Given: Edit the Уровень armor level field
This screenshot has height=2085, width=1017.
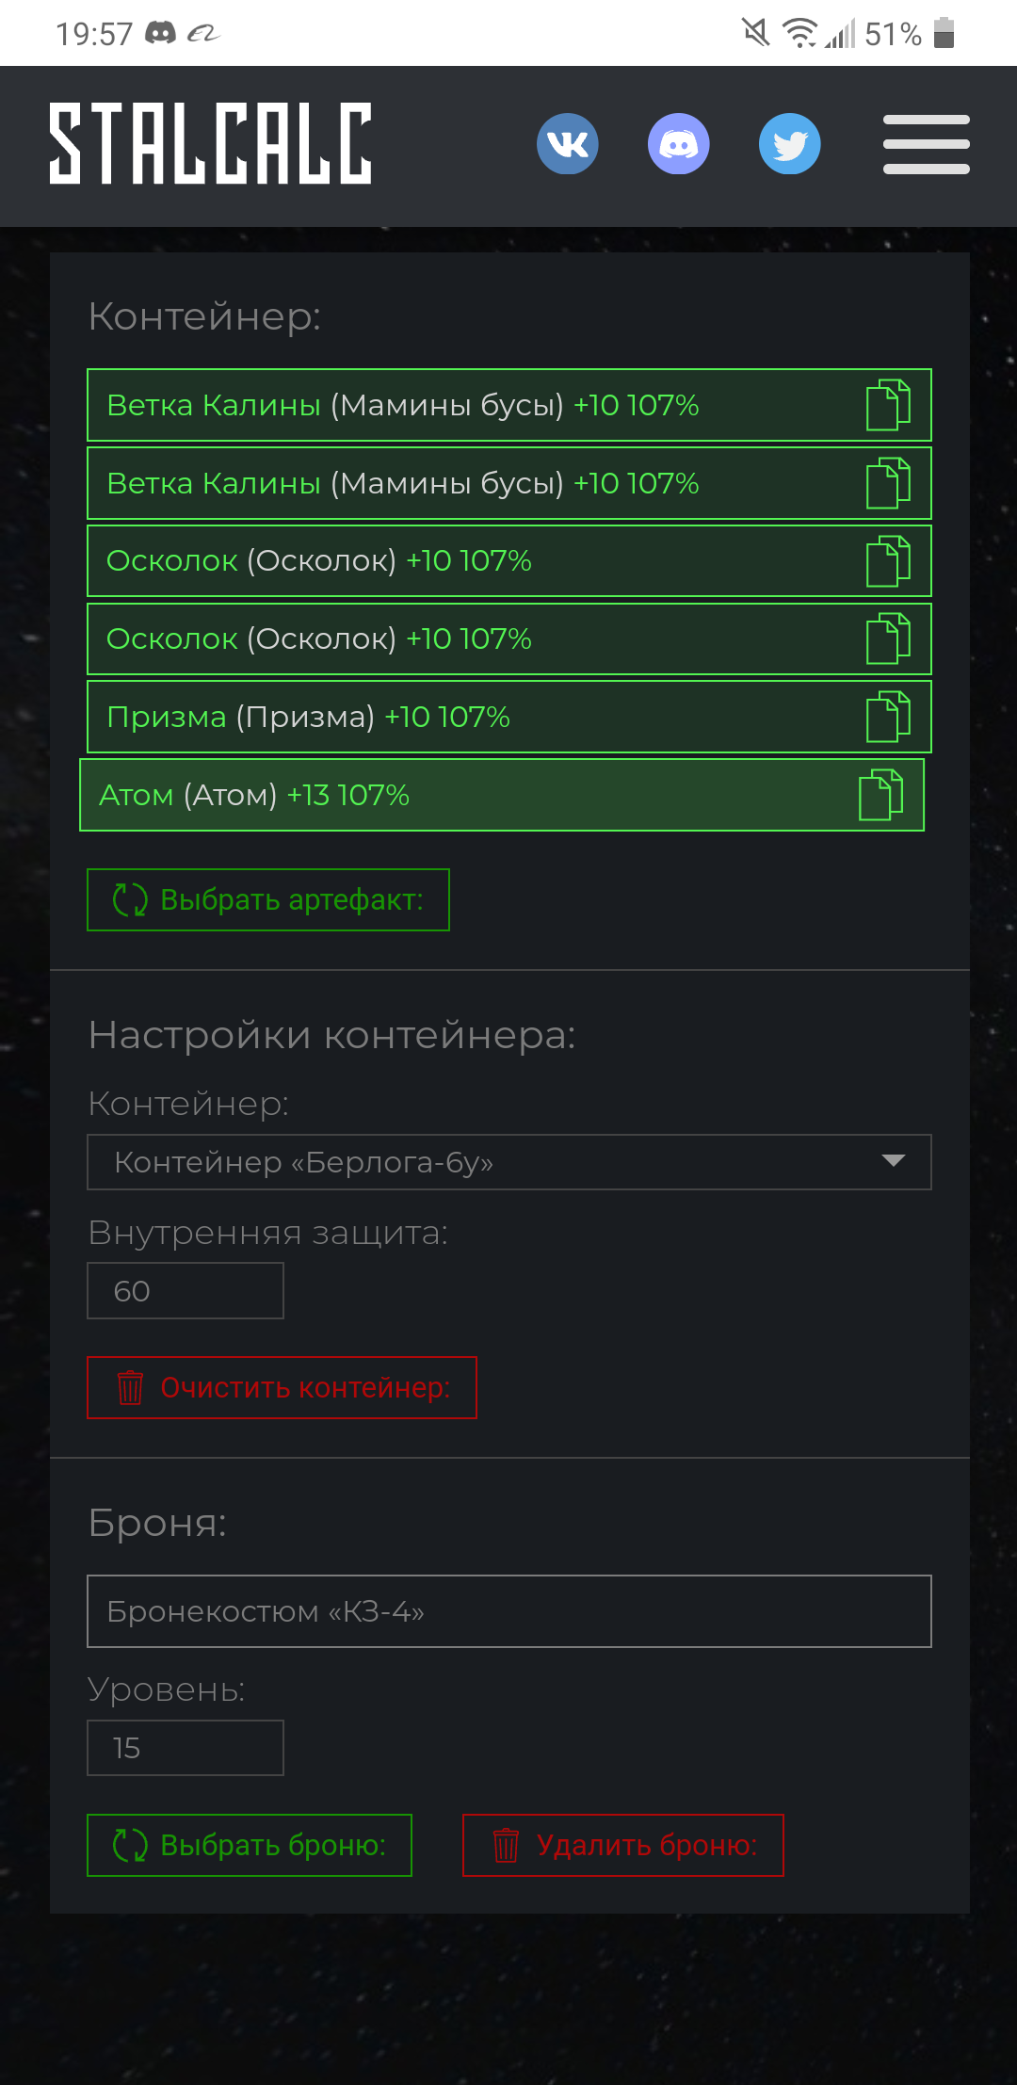Looking at the screenshot, I should (186, 1748).
